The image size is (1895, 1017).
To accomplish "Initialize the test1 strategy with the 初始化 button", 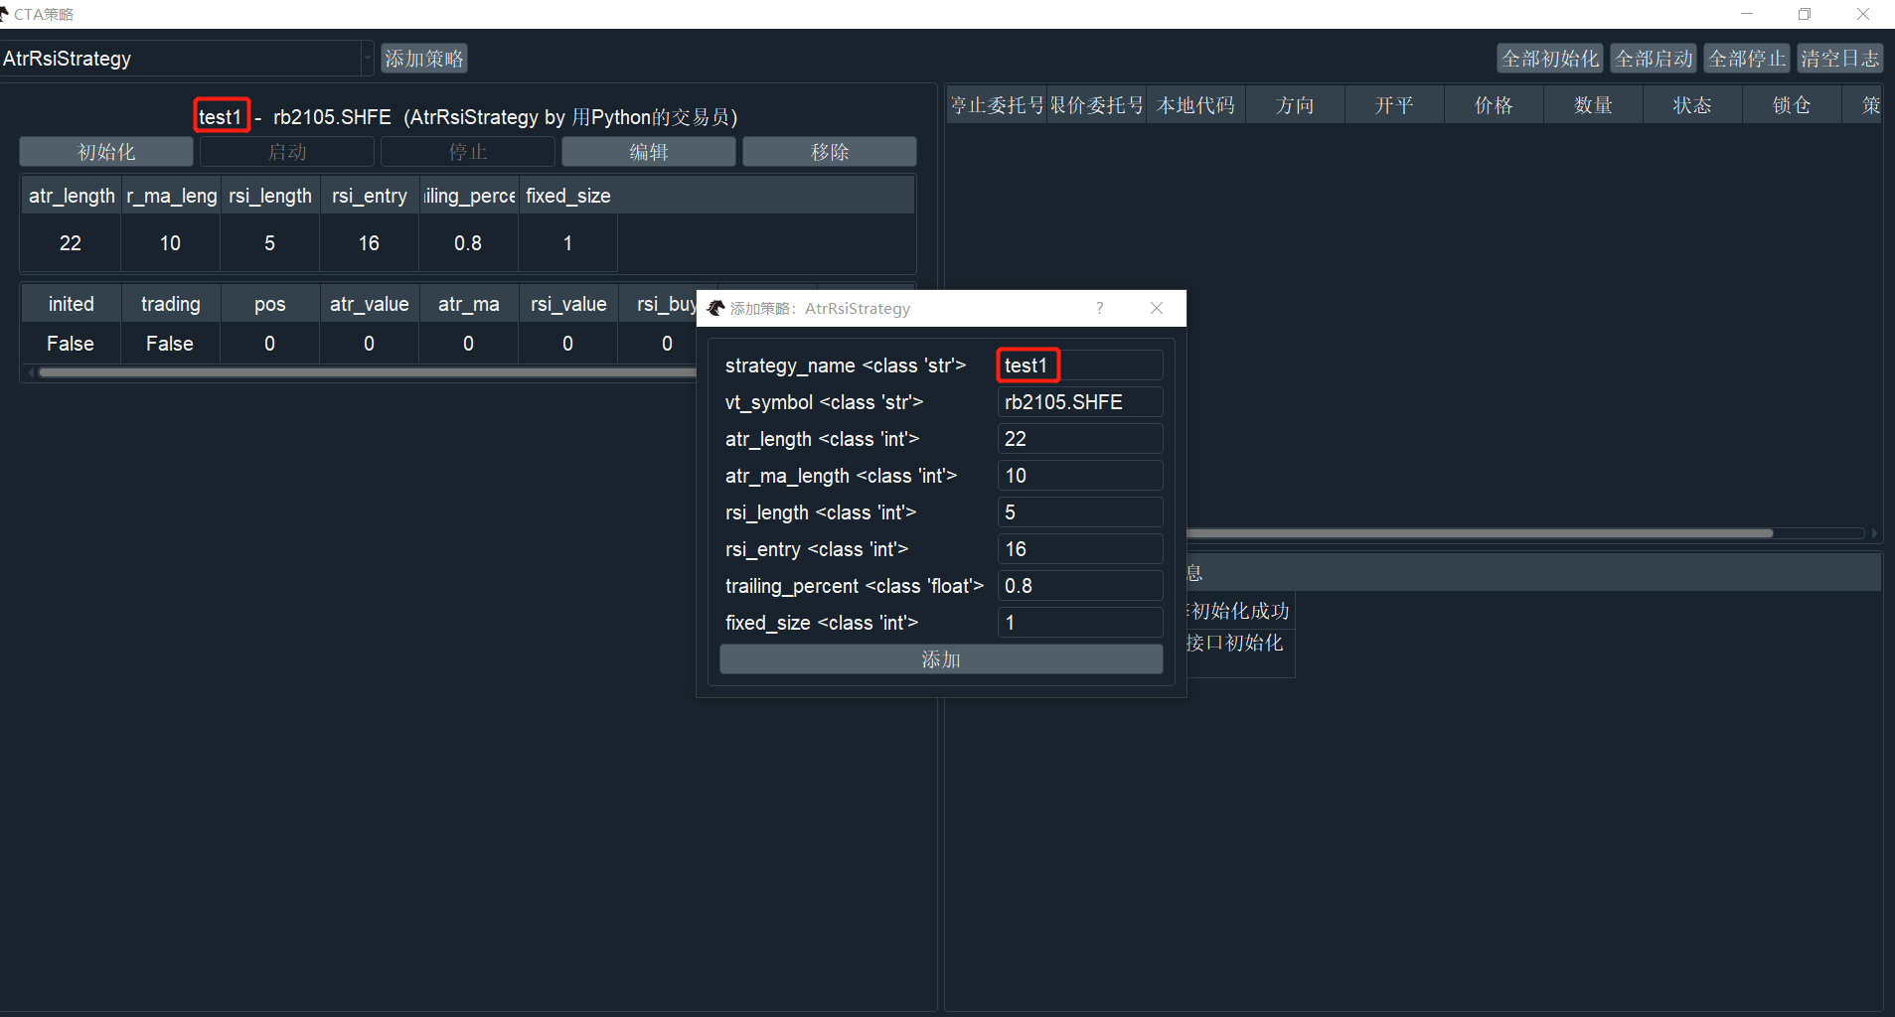I will tap(105, 151).
